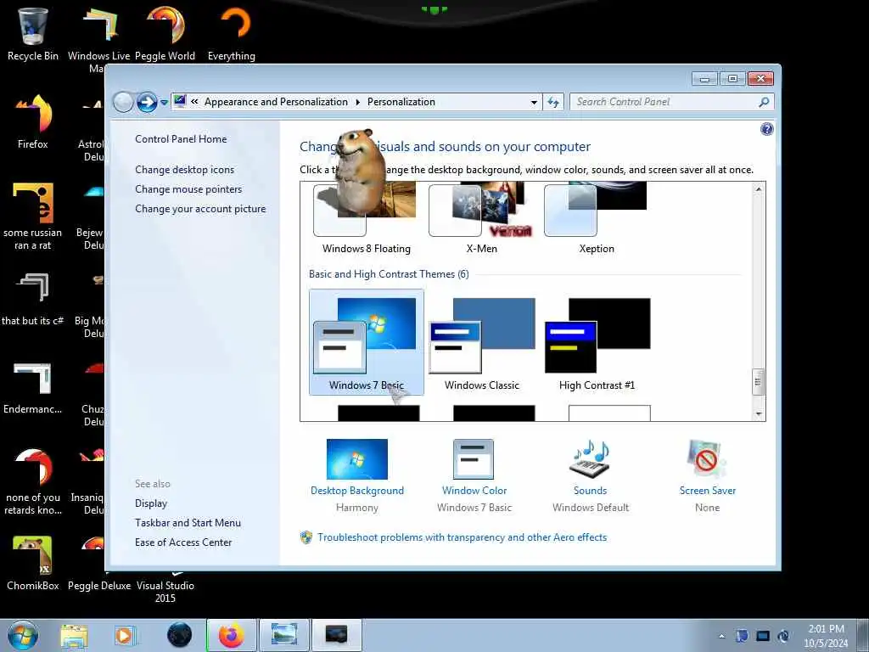Open Change desktop icons link
The height and width of the screenshot is (652, 869).
tap(184, 170)
